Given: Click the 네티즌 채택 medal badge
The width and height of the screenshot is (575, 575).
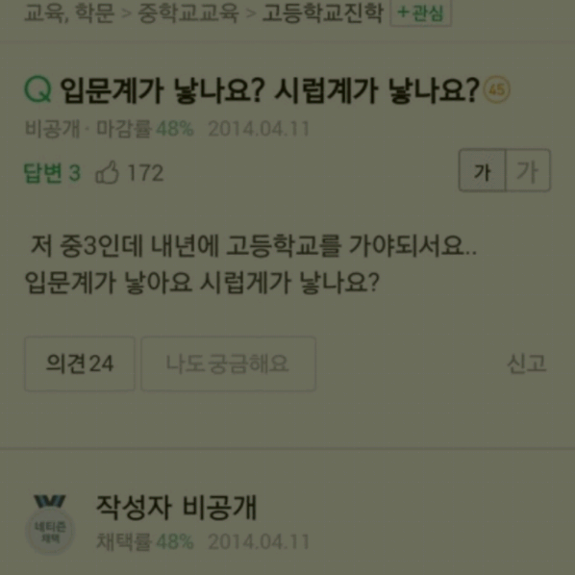Looking at the screenshot, I should [50, 524].
